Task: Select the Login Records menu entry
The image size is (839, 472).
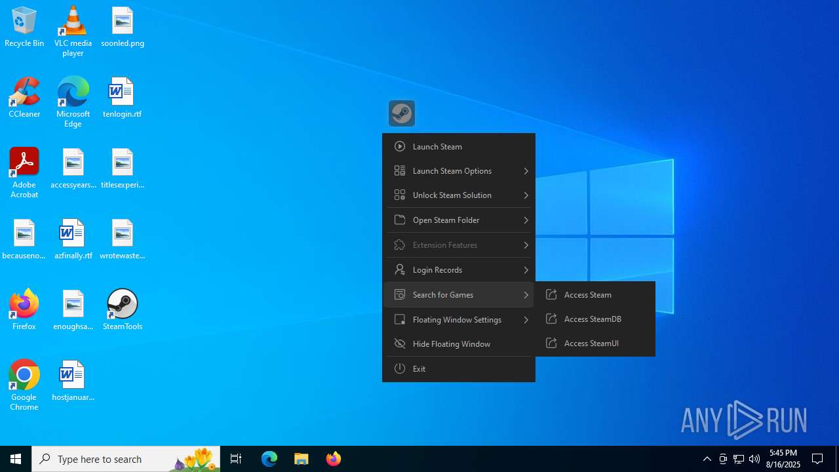Action: coord(459,269)
